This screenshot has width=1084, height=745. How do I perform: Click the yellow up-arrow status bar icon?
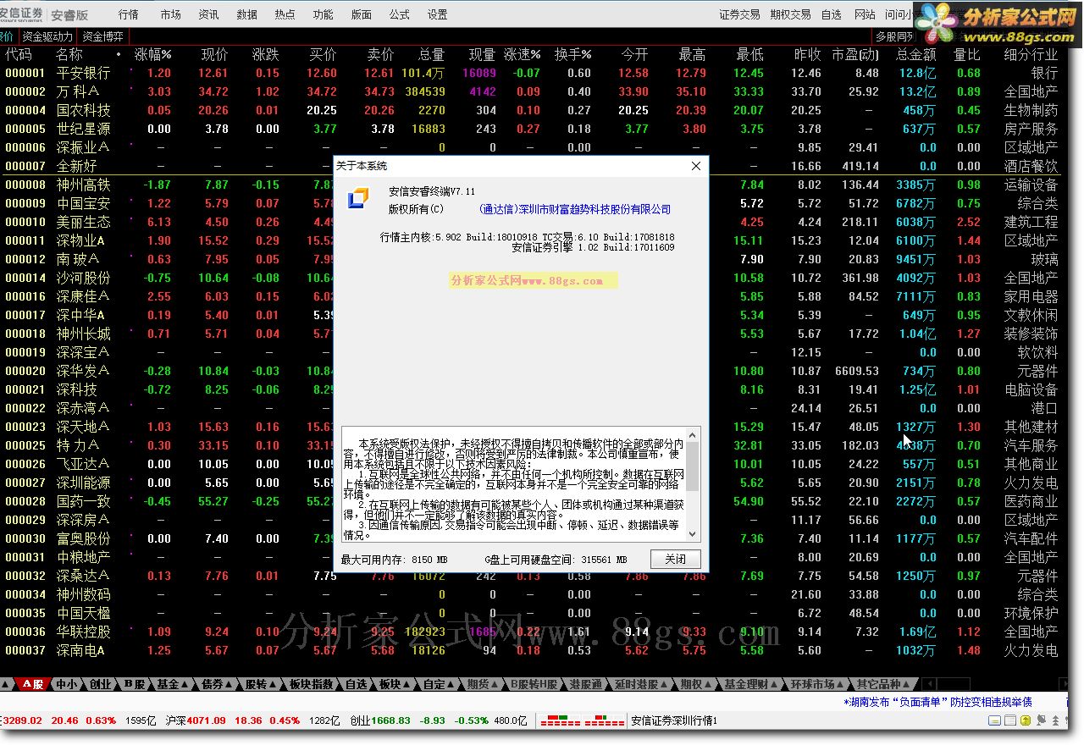point(1025,720)
